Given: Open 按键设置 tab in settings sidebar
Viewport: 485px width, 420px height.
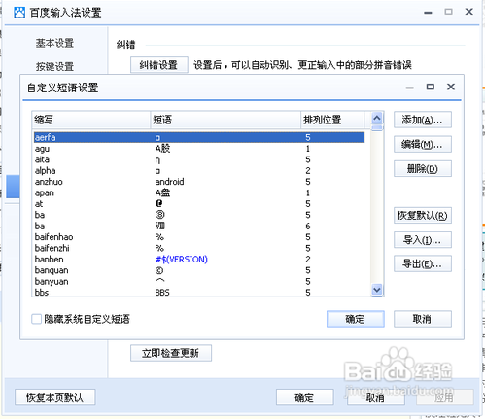Looking at the screenshot, I should tap(54, 66).
